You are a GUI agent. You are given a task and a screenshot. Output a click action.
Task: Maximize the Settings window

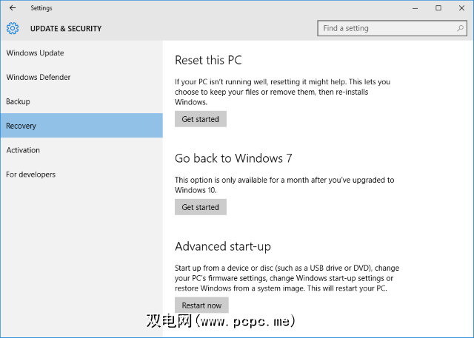tap(438, 8)
